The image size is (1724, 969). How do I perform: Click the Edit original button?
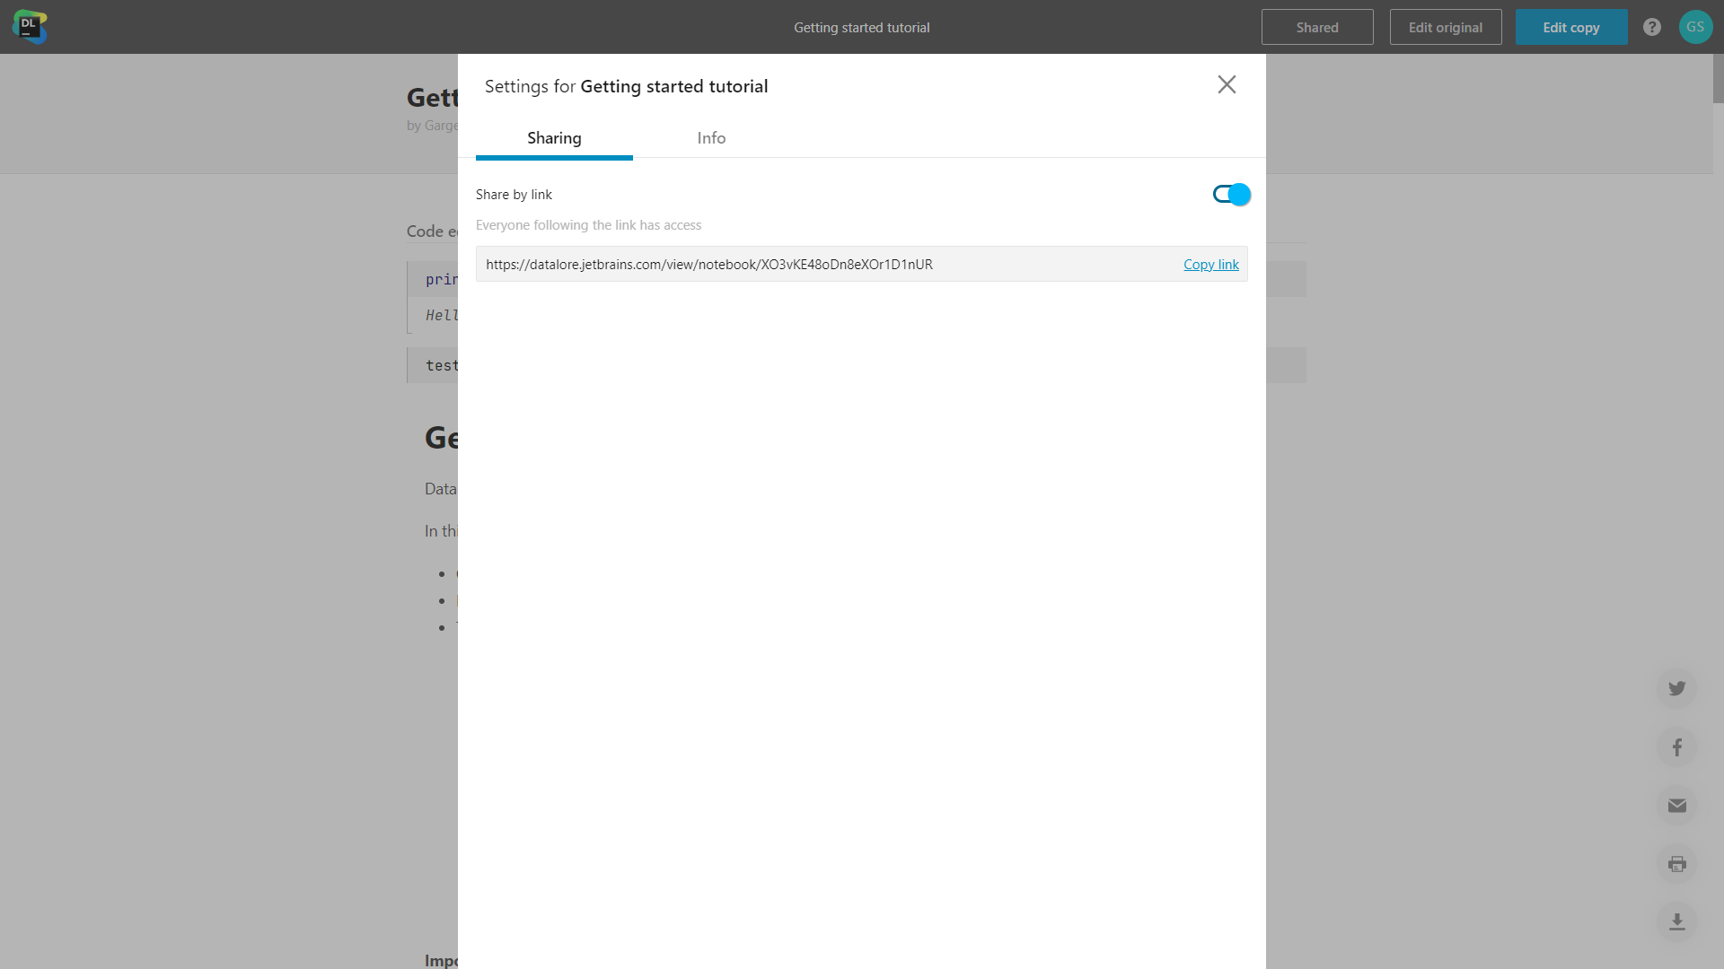[1446, 26]
